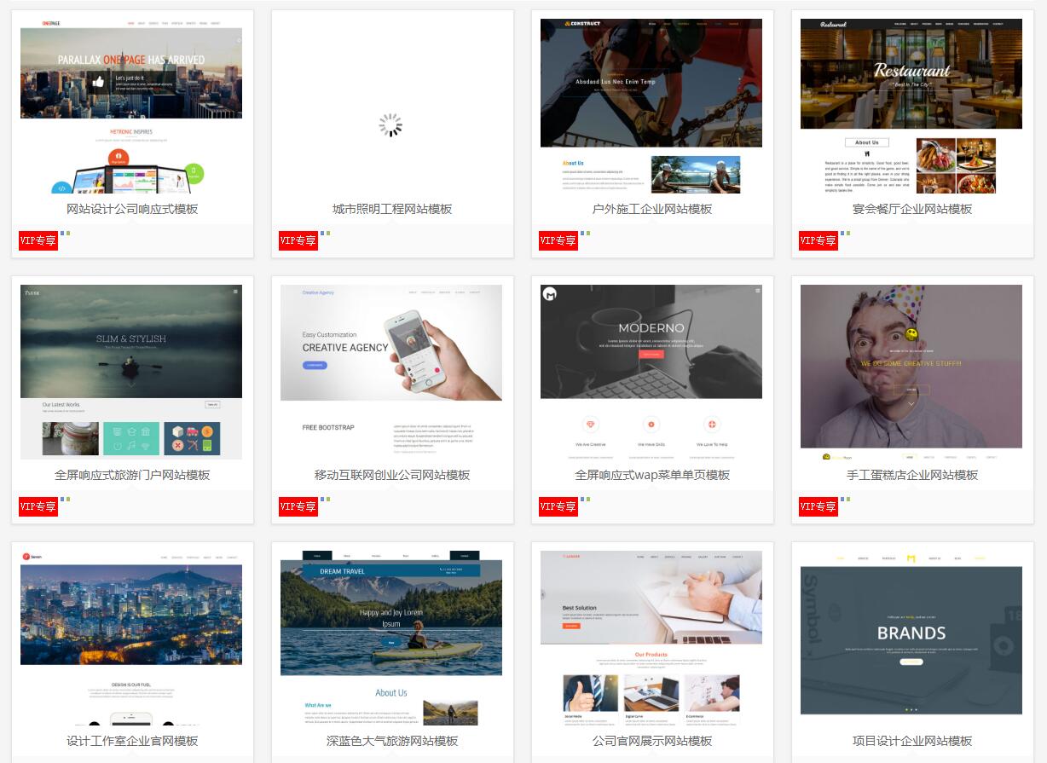Click VIP专享 badge under 户外施工企业网站模板
Viewport: 1047px width, 763px height.
coord(558,240)
